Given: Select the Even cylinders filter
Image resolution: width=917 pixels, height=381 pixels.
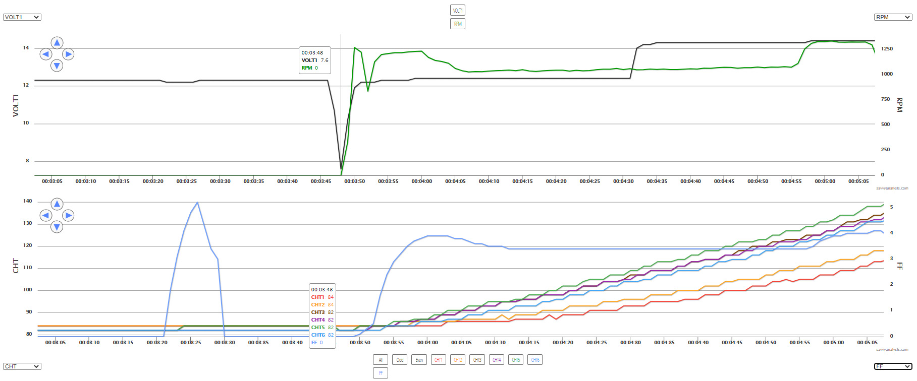Looking at the screenshot, I should (419, 360).
